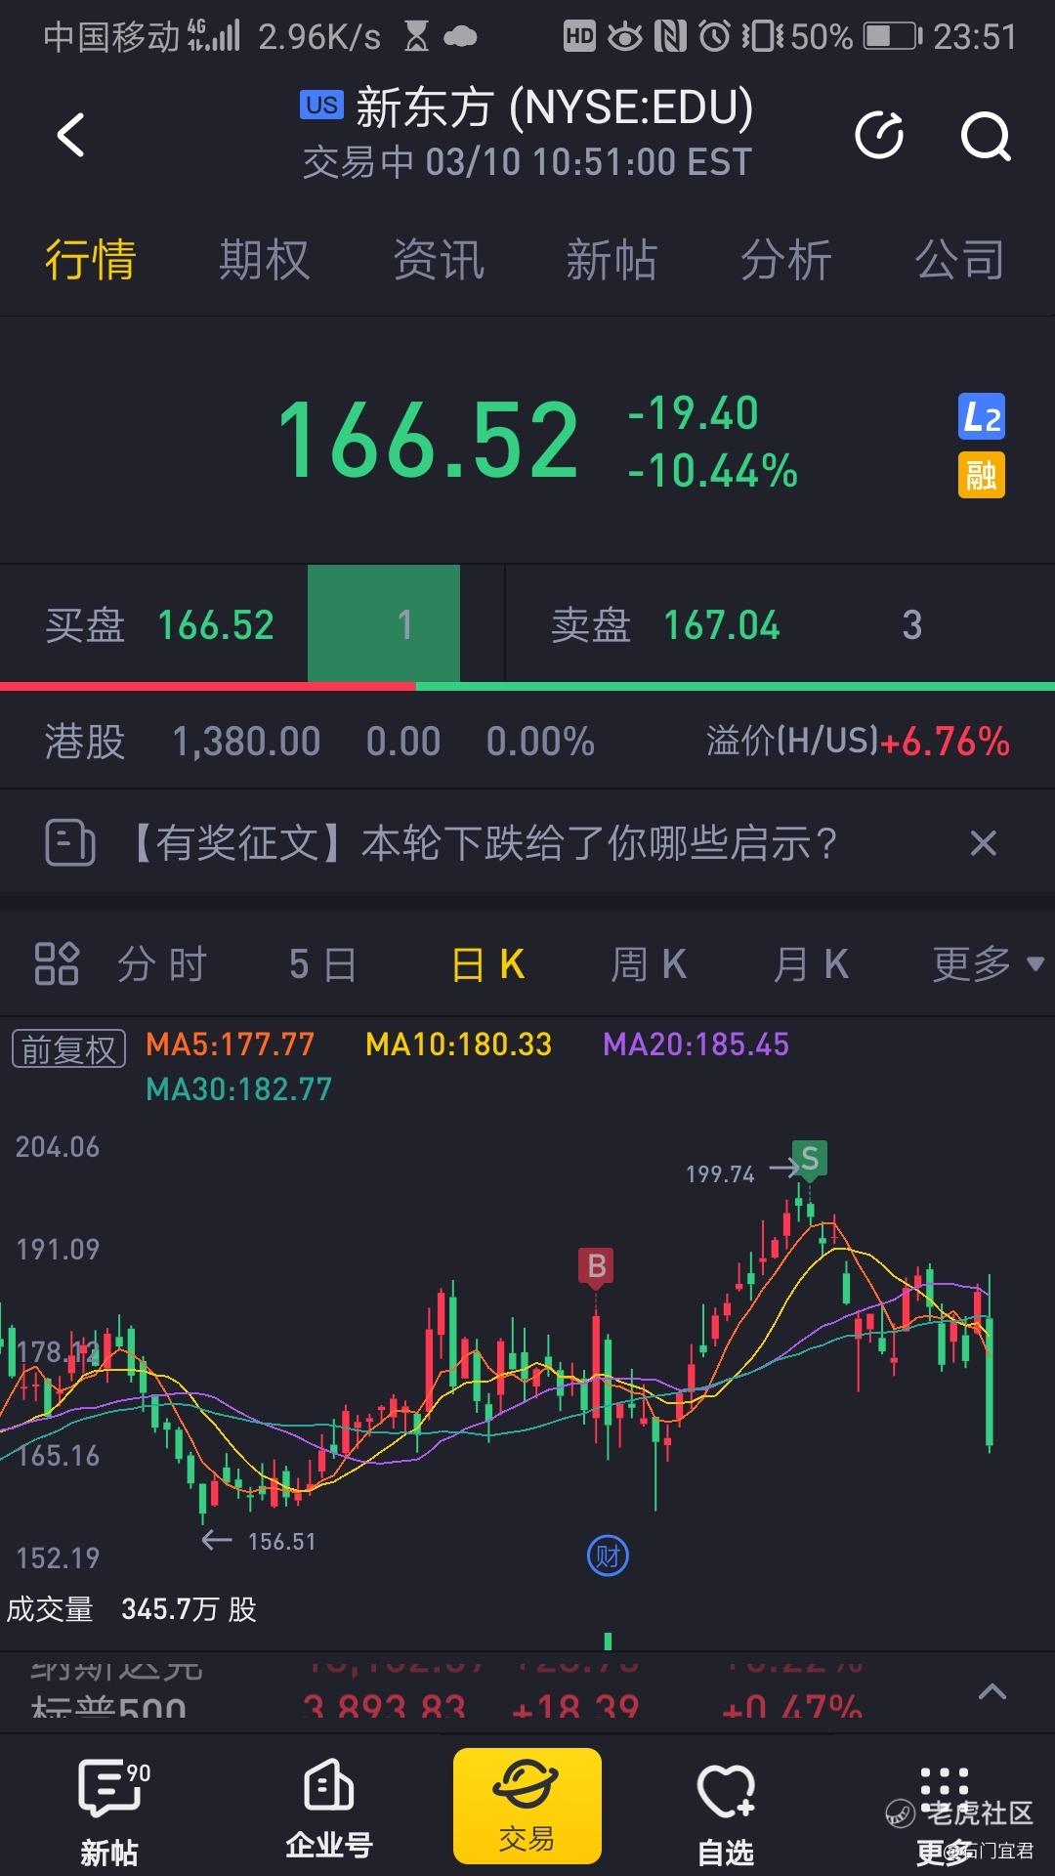Tap the buy/sell ratio bar
1055x1876 pixels.
[x=527, y=687]
